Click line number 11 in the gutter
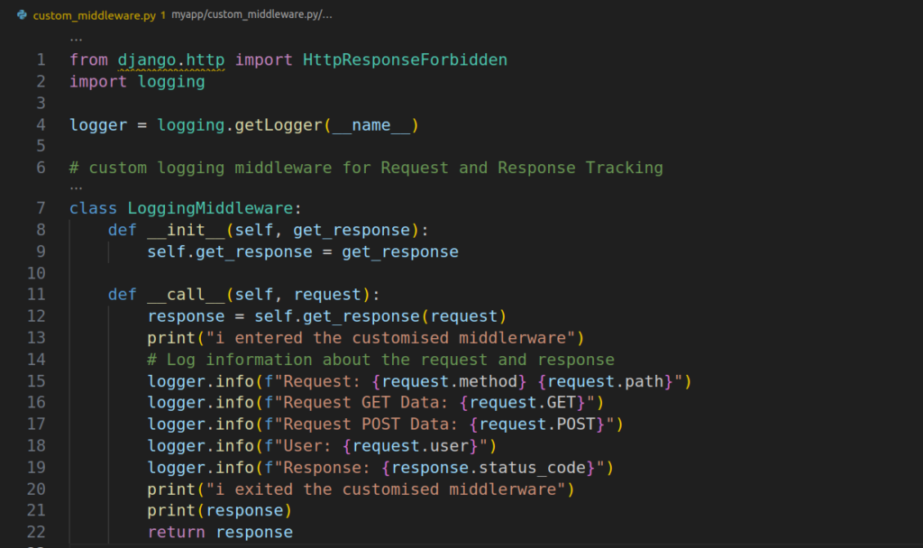Image resolution: width=923 pixels, height=548 pixels. pos(37,295)
